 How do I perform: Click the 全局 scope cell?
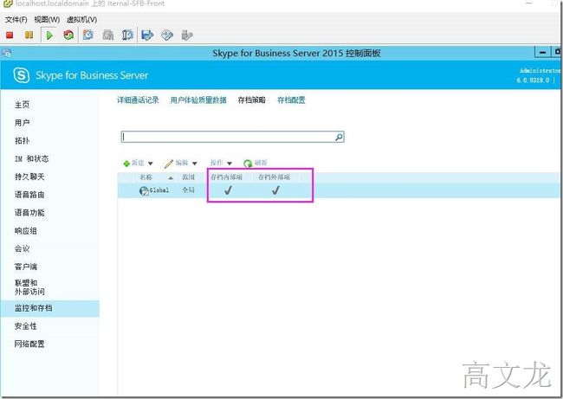click(x=188, y=190)
